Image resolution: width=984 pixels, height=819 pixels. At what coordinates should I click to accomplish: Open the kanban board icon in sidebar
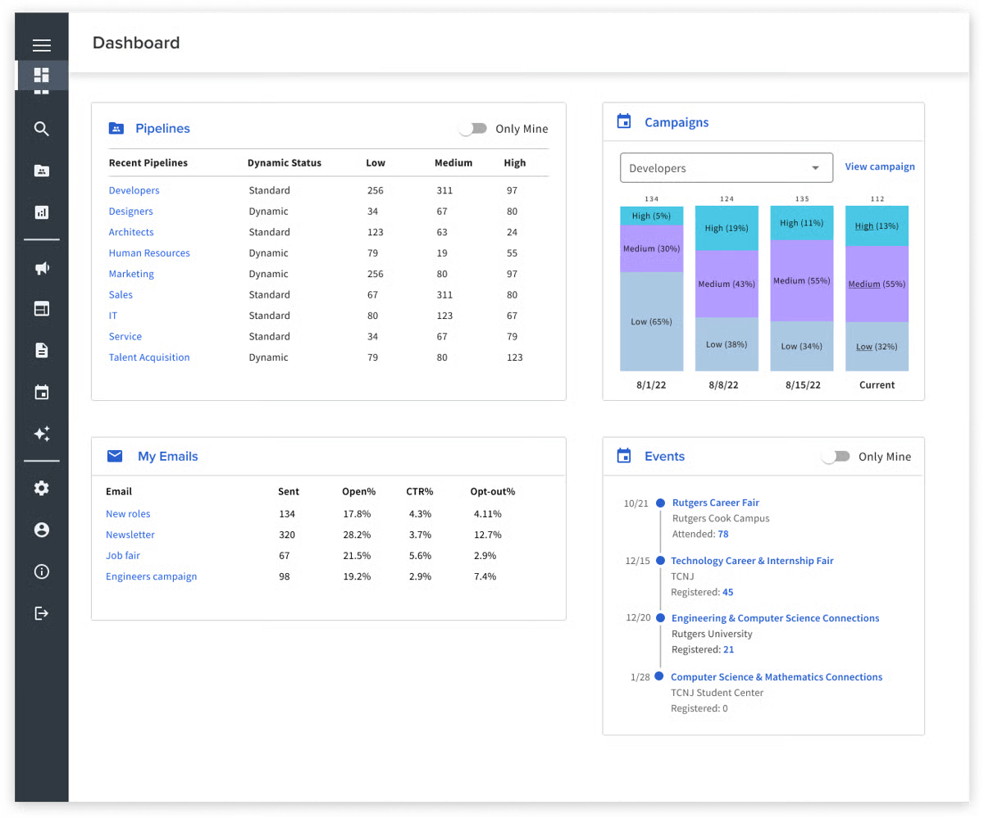pos(41,308)
